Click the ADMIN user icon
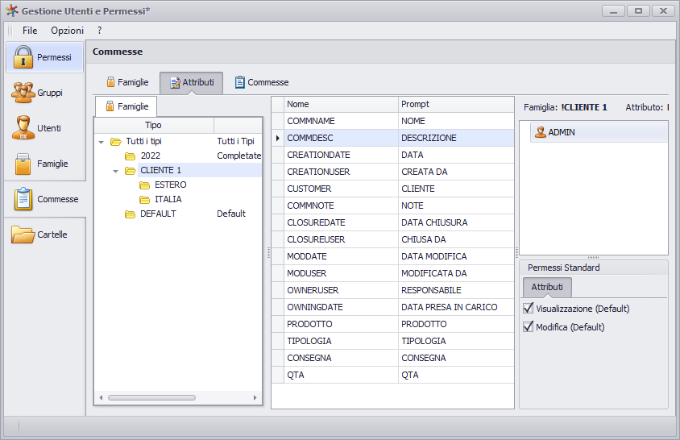The height and width of the screenshot is (440, 680). pyautogui.click(x=541, y=132)
